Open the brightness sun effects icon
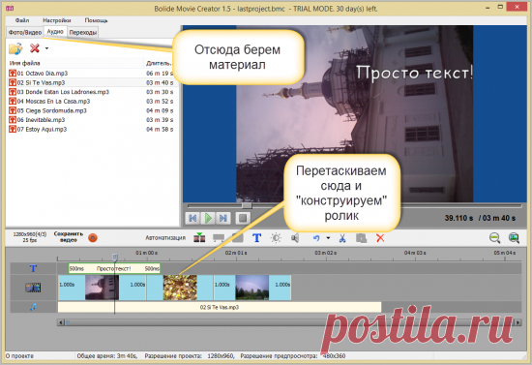Viewport: 532px width, 365px height. (x=276, y=237)
